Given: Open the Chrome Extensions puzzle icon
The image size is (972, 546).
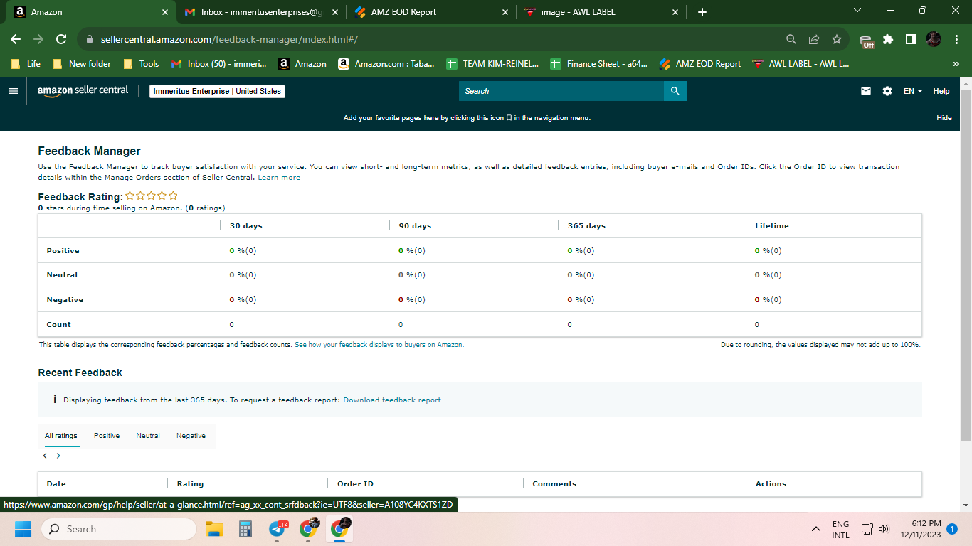Looking at the screenshot, I should click(x=888, y=39).
